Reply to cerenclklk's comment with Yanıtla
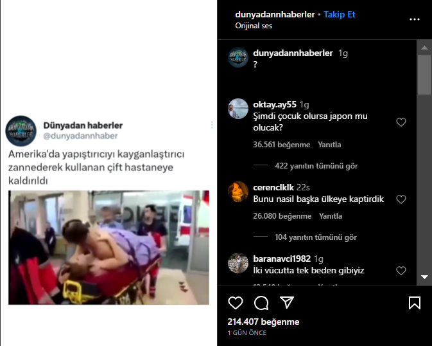432x346 pixels. click(331, 216)
